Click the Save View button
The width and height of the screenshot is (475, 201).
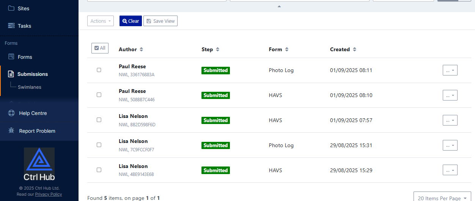click(x=160, y=21)
